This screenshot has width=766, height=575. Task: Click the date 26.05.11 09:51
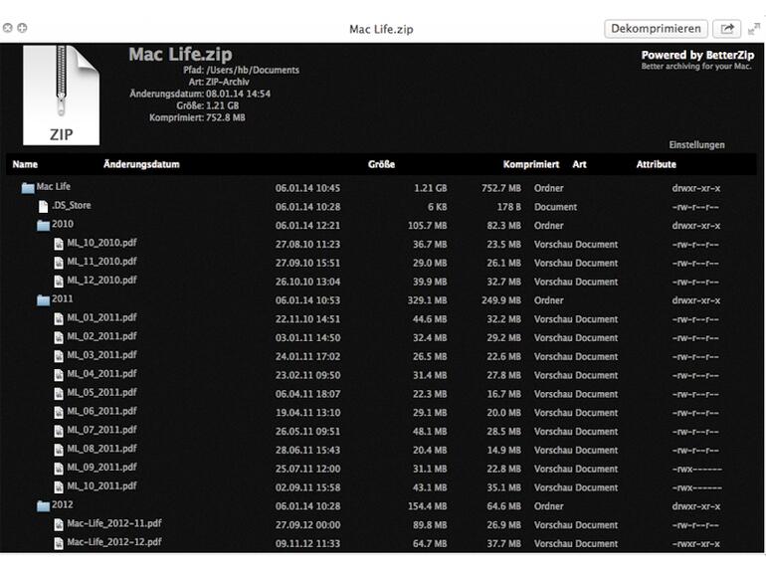pos(307,432)
